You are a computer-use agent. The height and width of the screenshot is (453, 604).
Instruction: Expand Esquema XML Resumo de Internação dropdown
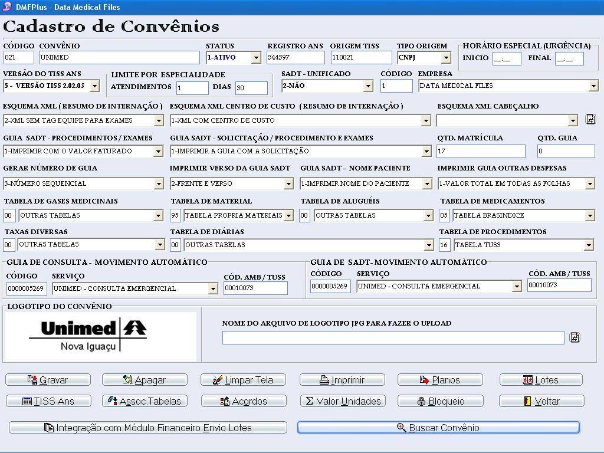[x=159, y=120]
